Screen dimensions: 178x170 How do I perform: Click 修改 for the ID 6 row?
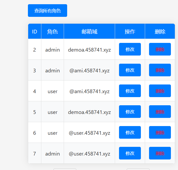130,132
